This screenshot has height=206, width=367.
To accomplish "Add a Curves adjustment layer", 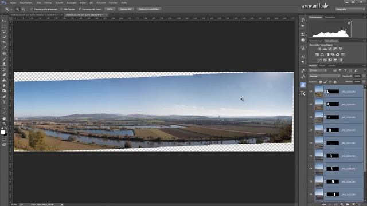I will coord(330,49).
